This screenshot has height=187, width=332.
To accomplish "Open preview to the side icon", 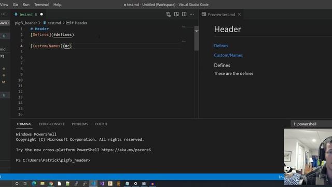I will 176,14.
